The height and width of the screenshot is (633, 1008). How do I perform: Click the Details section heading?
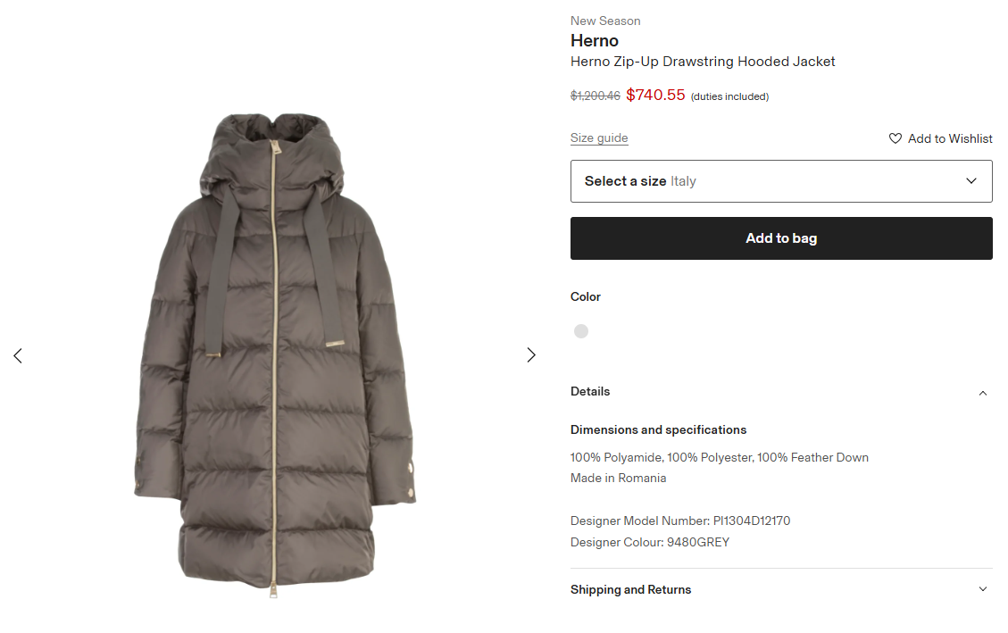click(x=590, y=392)
